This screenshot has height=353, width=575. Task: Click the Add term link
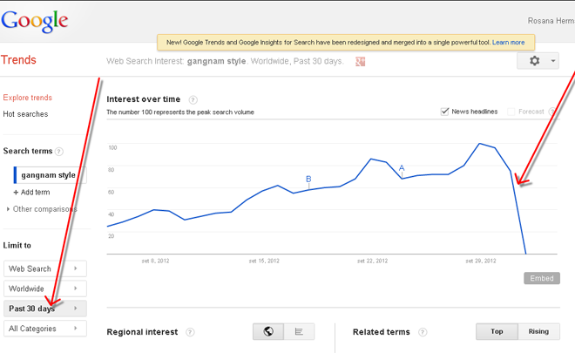coord(31,193)
